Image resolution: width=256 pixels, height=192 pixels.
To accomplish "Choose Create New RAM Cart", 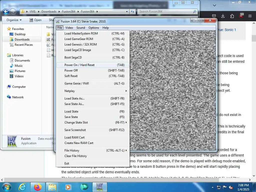I will click(x=93, y=143).
